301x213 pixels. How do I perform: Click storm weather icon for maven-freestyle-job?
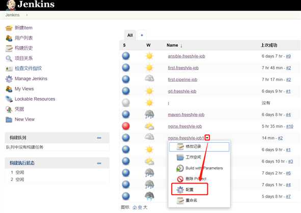pos(149,114)
